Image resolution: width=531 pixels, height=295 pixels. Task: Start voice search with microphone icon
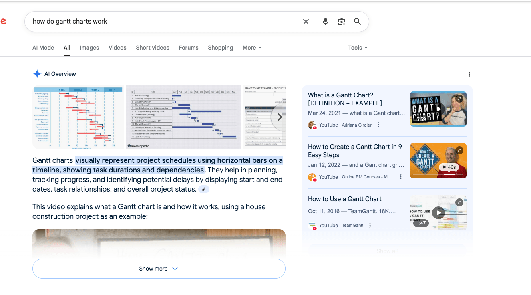click(326, 22)
